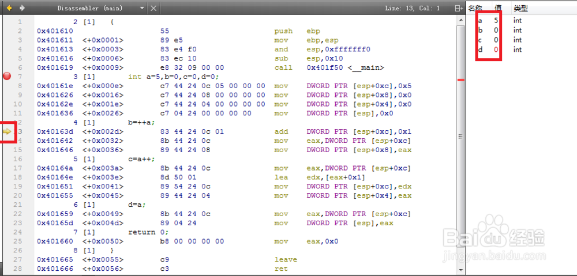This screenshot has height=276, width=577.
Task: Click the split view icon beside line info
Action: click(x=459, y=8)
